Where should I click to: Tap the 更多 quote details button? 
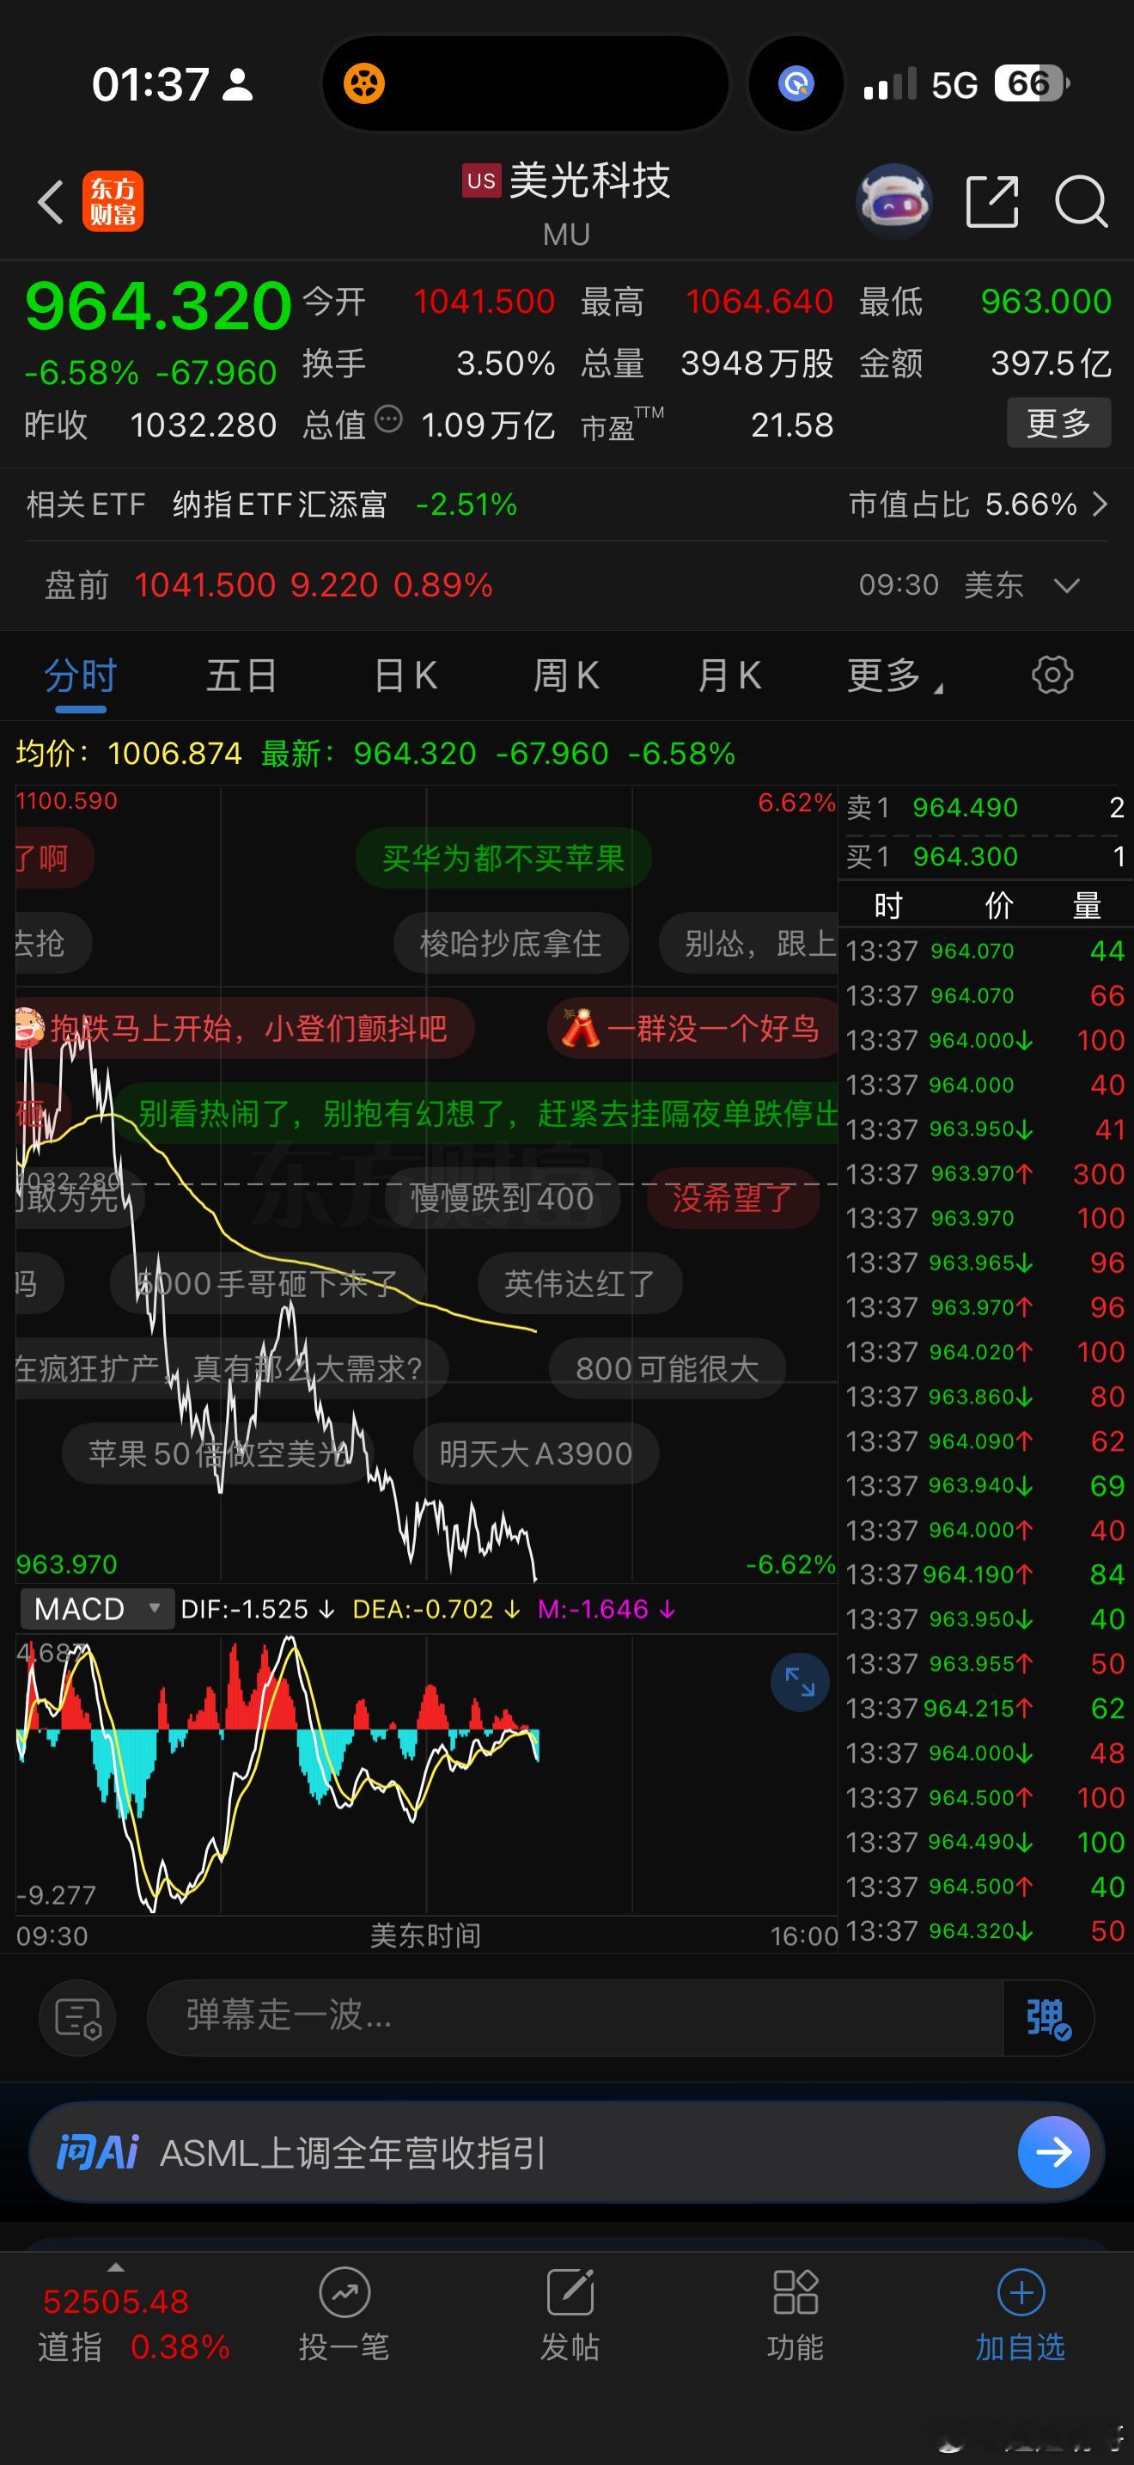[1058, 423]
